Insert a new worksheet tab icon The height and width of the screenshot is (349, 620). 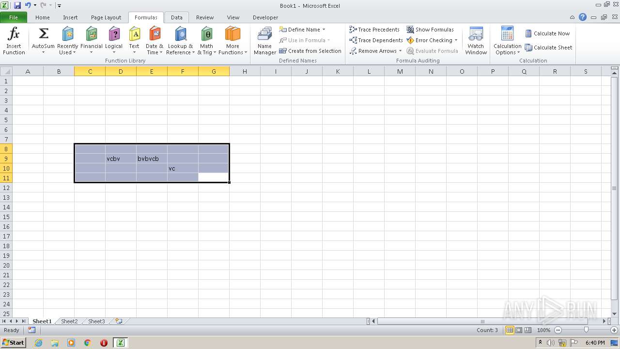(118, 321)
